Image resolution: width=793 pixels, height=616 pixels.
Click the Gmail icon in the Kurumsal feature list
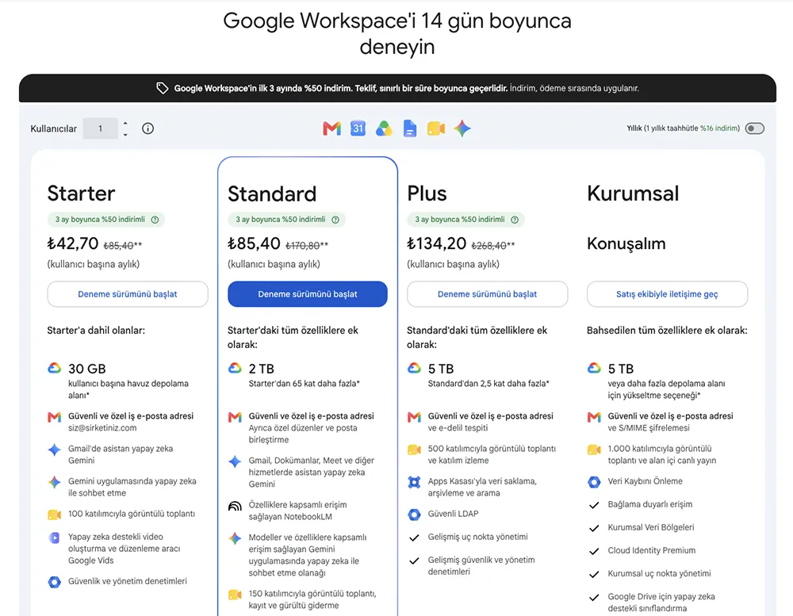click(594, 417)
